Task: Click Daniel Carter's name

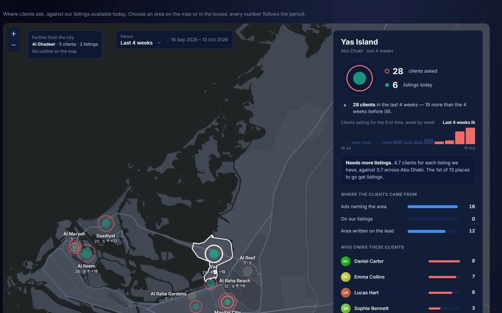Action: 369,261
